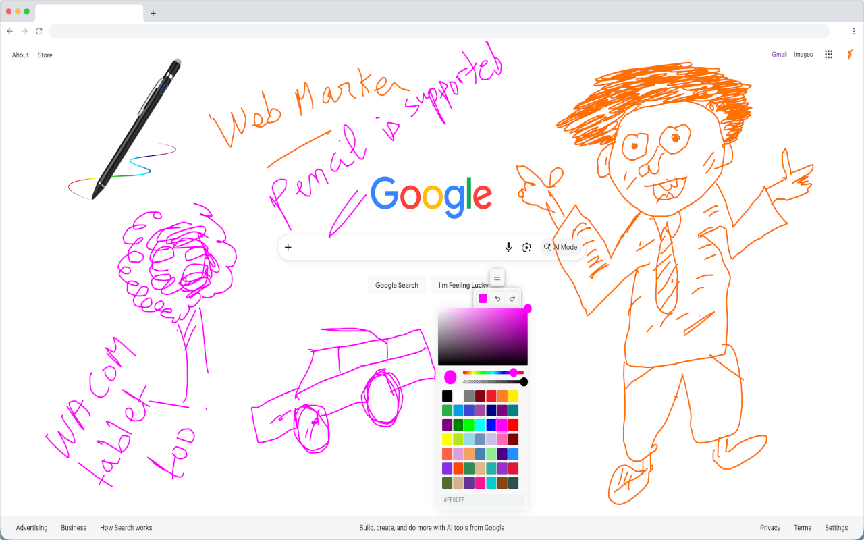The height and width of the screenshot is (540, 864).
Task: Open the Privacy footer link
Action: (770, 528)
